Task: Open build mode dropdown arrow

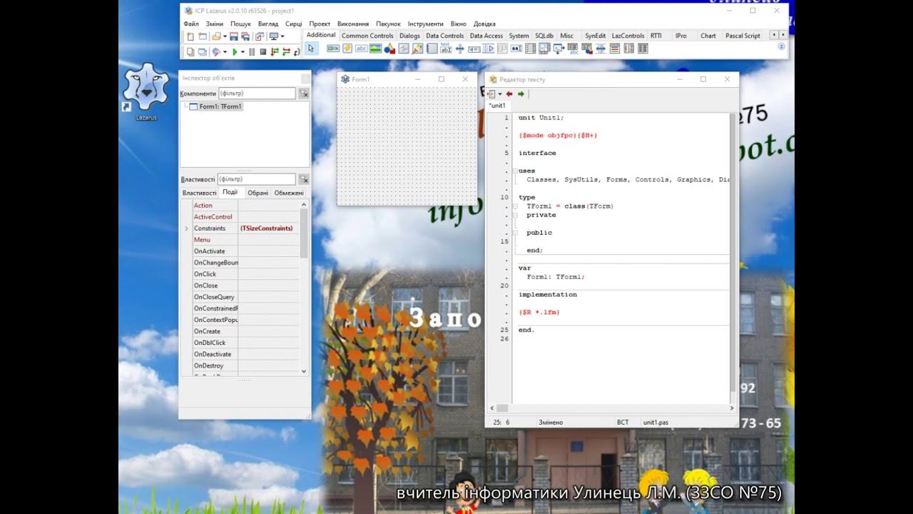Action: [225, 51]
